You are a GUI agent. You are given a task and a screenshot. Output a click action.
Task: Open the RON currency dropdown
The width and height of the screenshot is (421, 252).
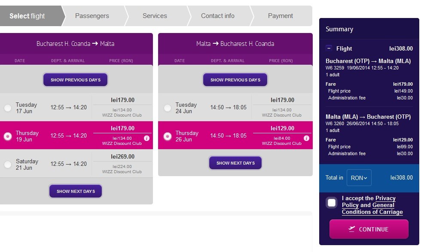coord(359,178)
